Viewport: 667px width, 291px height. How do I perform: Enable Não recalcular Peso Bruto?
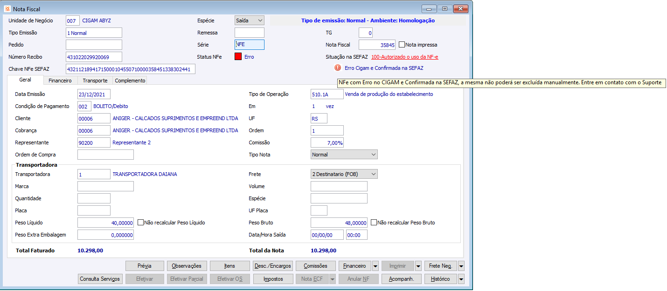(x=374, y=223)
